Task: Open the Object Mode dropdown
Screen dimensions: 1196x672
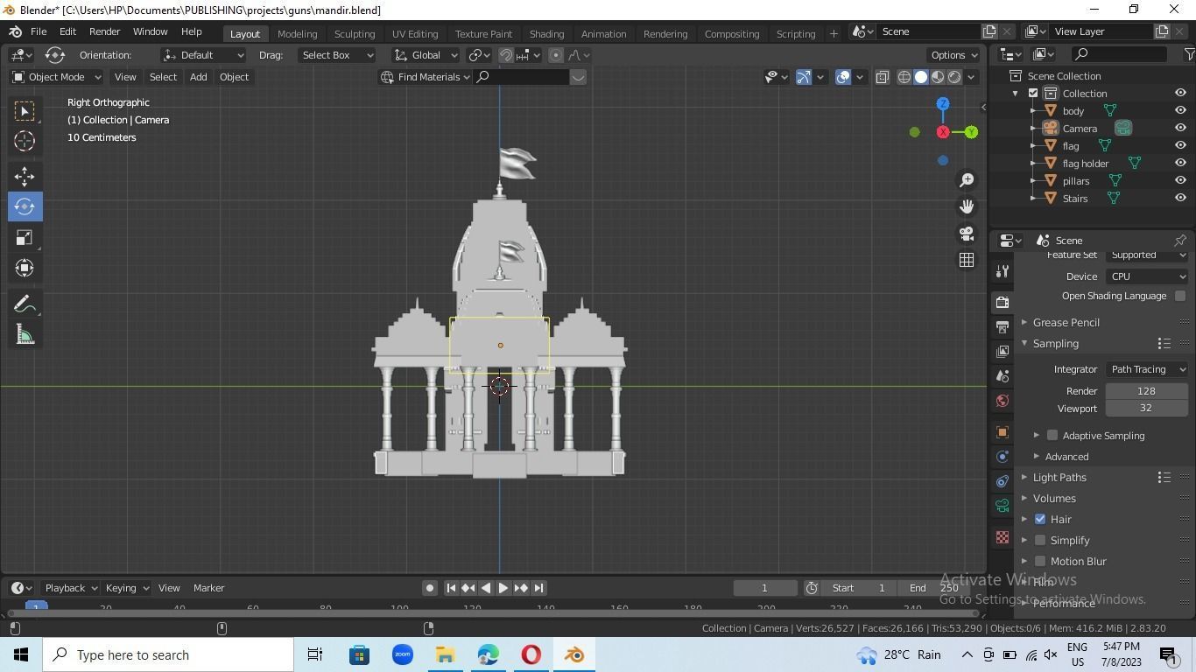Action: (x=56, y=77)
